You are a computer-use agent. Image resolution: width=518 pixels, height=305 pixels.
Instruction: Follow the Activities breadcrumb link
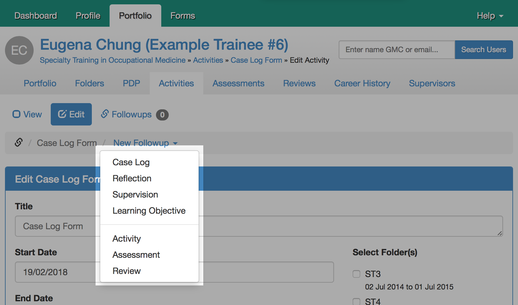coord(208,60)
